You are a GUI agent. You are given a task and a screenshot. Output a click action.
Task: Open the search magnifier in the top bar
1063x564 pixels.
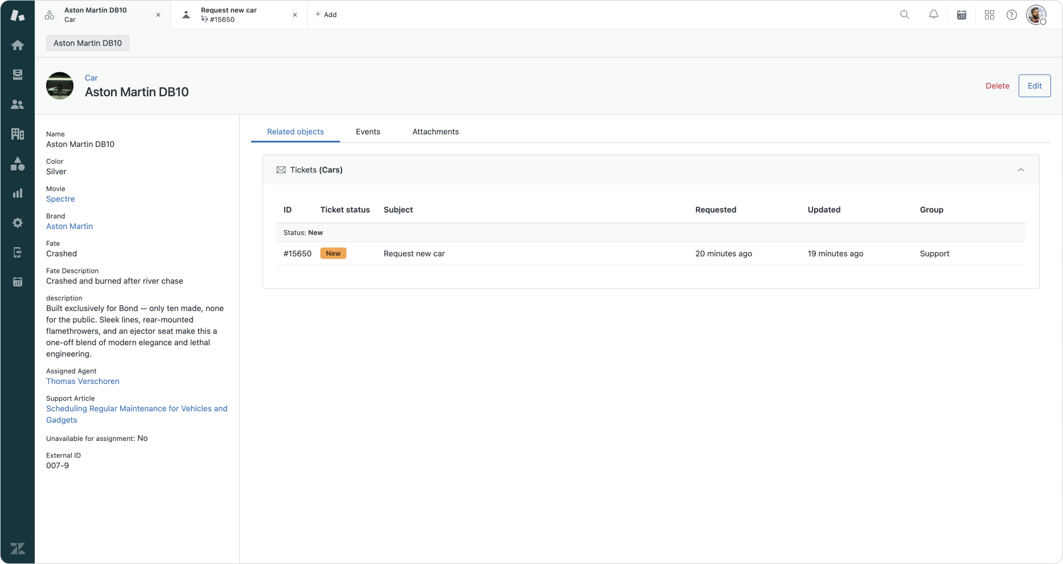pyautogui.click(x=905, y=15)
